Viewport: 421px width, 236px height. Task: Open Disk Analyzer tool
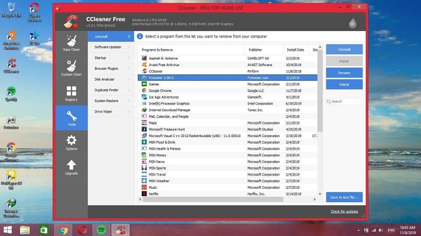point(111,79)
